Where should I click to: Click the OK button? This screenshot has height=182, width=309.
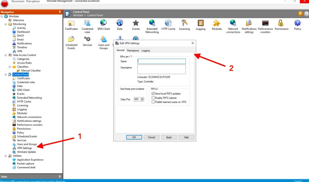pos(134,137)
